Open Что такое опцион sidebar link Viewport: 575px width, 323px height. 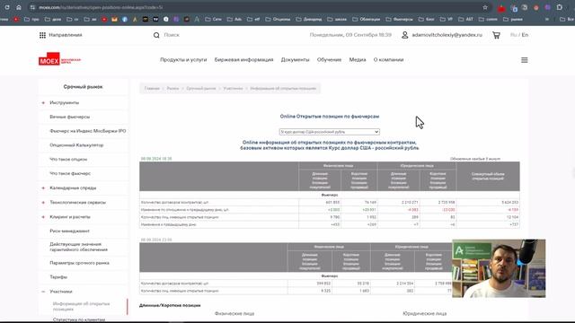tap(68, 160)
